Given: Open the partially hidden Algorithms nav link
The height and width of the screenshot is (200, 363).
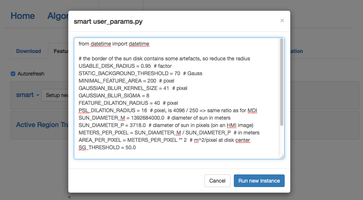Looking at the screenshot, I should [58, 16].
